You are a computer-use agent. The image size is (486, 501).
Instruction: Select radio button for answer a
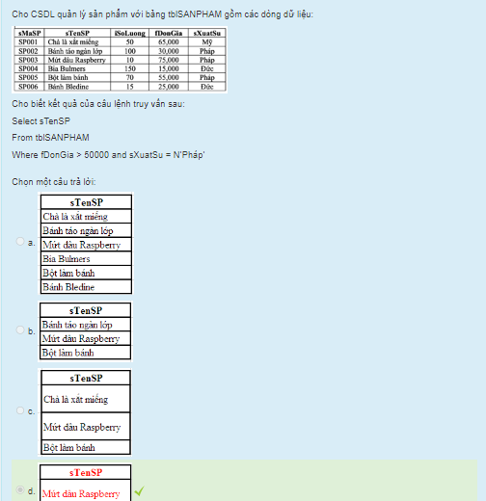(20, 241)
